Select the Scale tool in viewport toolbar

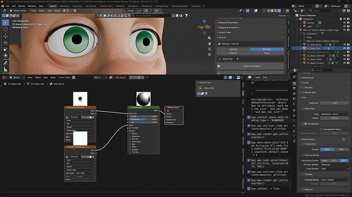(x=6, y=49)
